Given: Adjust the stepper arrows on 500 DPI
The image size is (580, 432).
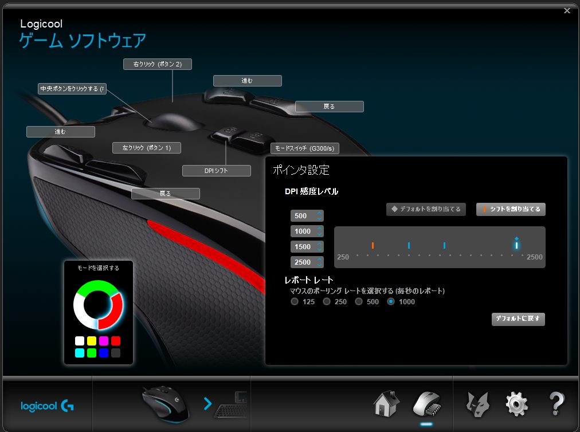Looking at the screenshot, I should point(320,215).
